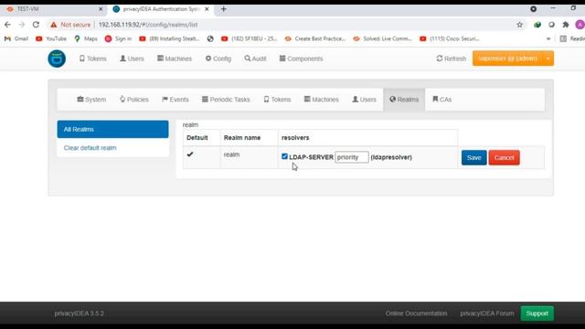The height and width of the screenshot is (329, 585).
Task: Switch to the Tokens config tab
Action: (277, 100)
